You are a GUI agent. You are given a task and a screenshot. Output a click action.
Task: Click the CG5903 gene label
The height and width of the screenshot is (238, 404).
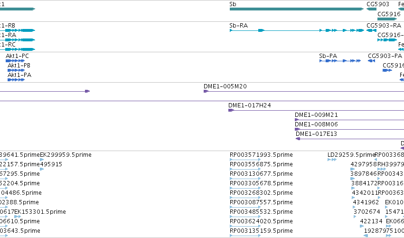coord(378,4)
